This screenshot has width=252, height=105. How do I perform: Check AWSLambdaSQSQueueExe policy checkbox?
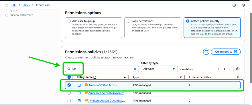point(69,100)
